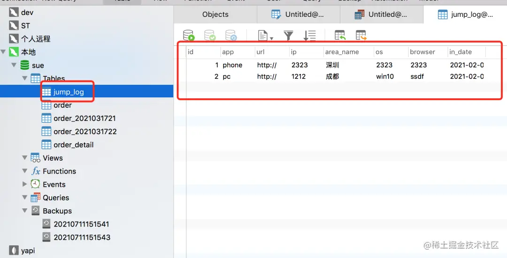
Task: Click the Functions fx icon
Action: 36,171
